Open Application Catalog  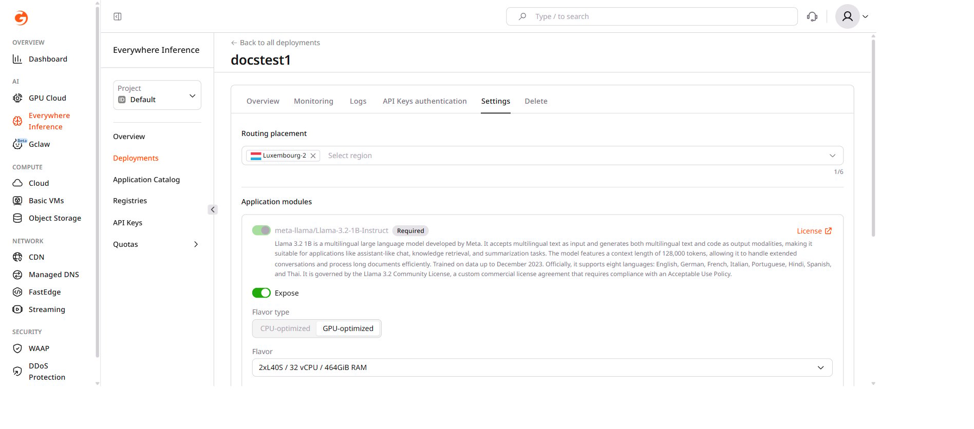(146, 180)
